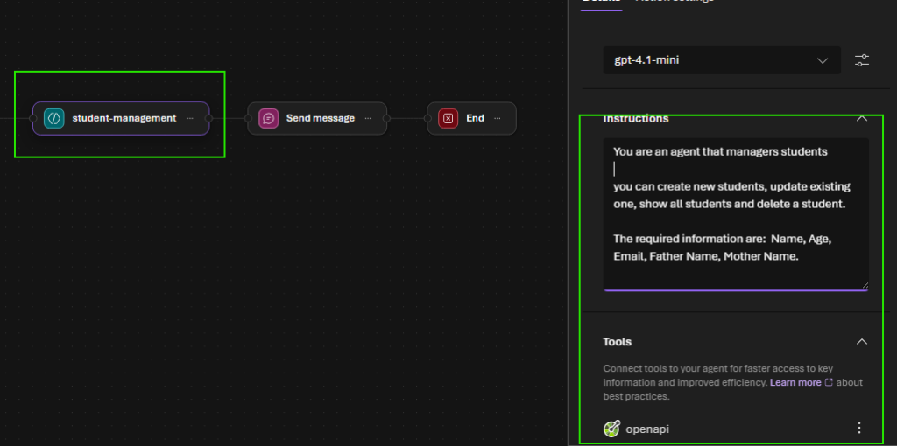The image size is (897, 446).
Task: Select the End node label
Action: [x=475, y=118]
